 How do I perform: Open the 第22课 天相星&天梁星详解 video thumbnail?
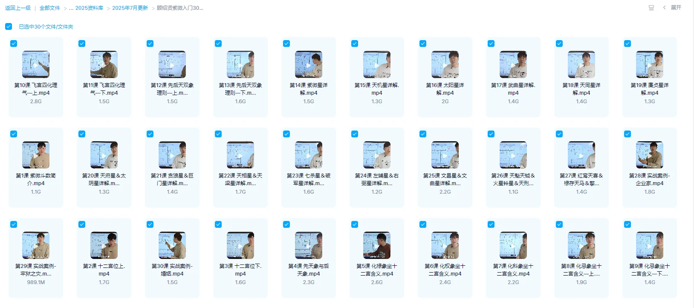tap(240, 155)
